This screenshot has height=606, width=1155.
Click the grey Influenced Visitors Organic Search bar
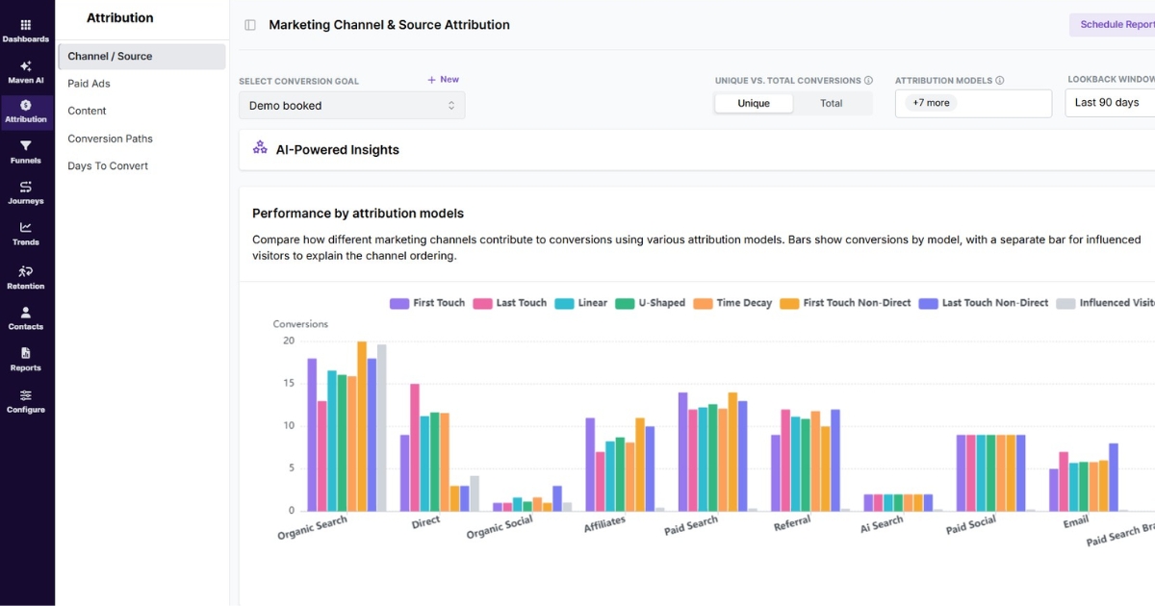click(x=382, y=428)
